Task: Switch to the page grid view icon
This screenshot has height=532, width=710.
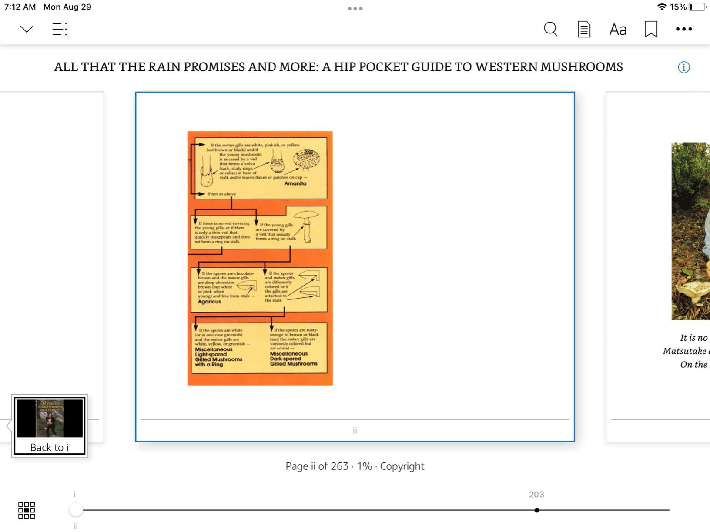Action: click(x=27, y=510)
